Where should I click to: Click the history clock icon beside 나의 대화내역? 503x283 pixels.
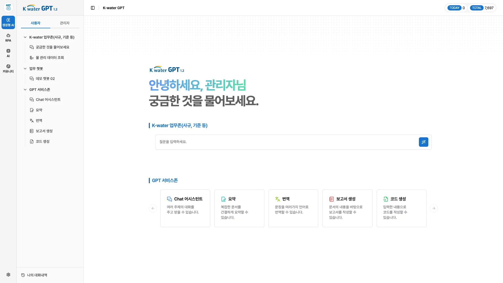[23, 275]
